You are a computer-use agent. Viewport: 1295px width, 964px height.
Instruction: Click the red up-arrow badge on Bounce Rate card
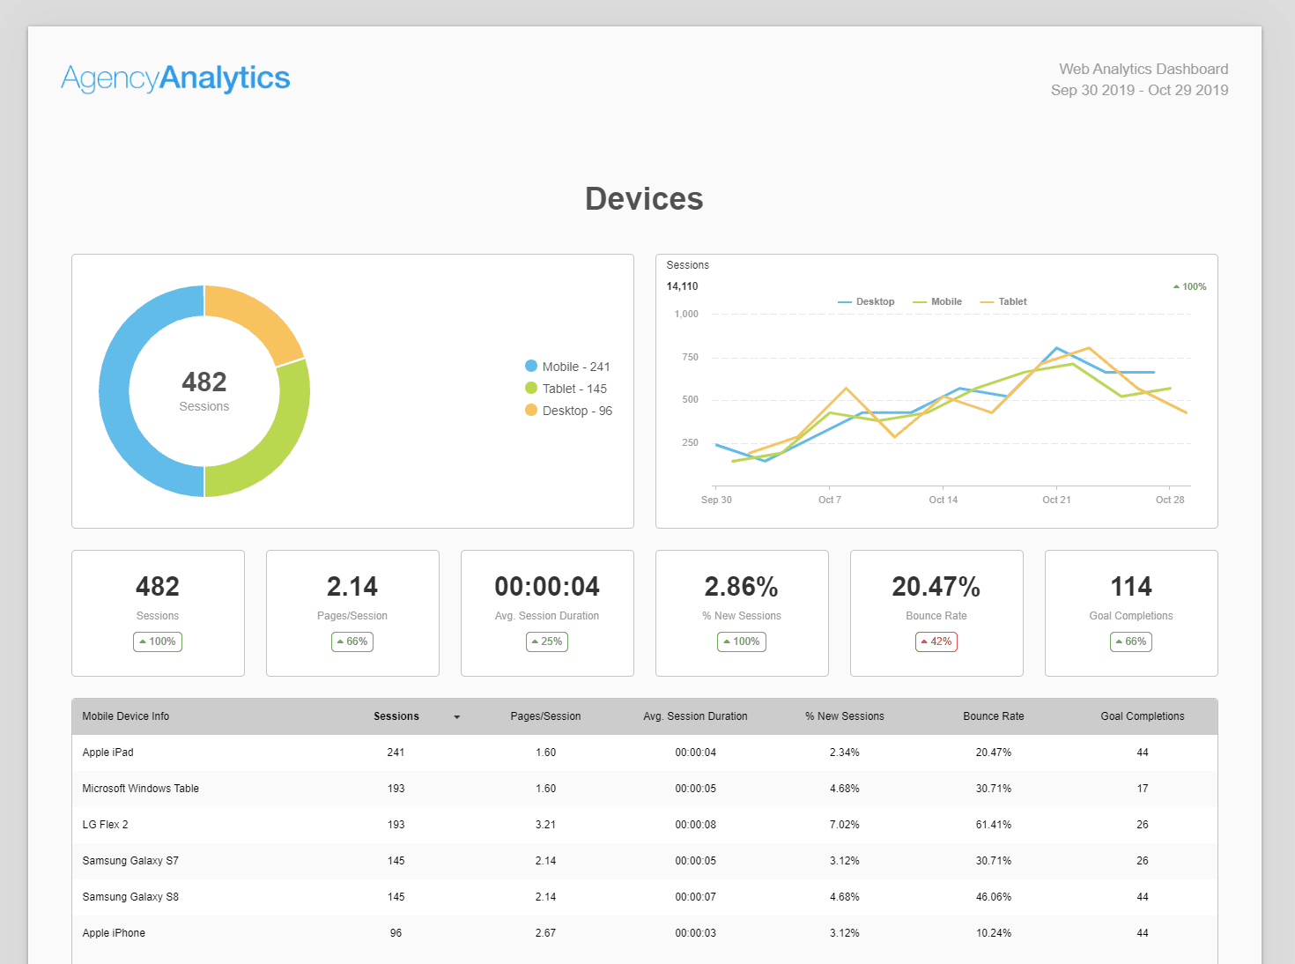(x=936, y=641)
